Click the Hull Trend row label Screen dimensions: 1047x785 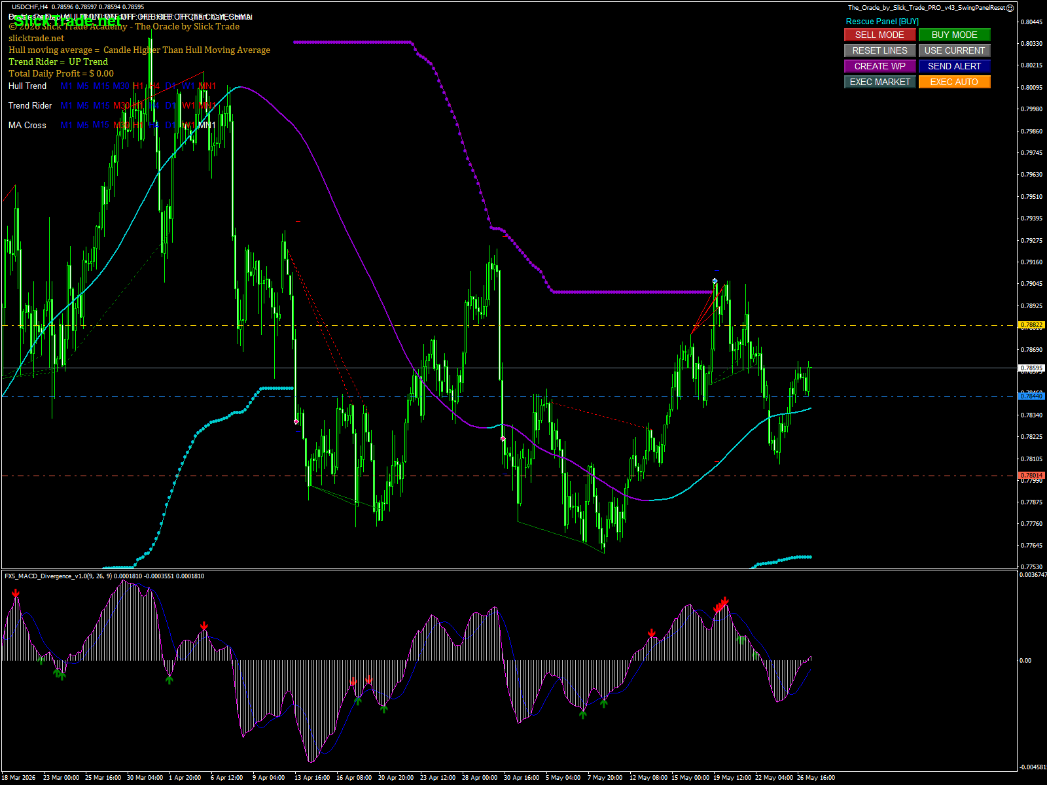click(27, 86)
